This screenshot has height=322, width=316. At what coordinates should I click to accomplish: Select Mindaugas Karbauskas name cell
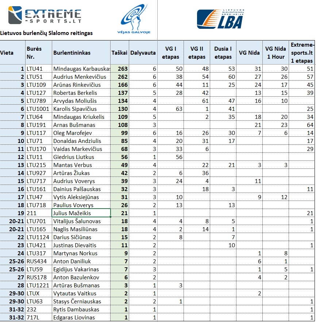coord(81,69)
